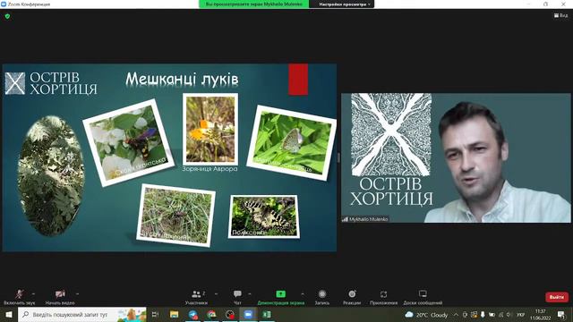Screen dimensions: 573x322
Task: Open the Реакции reactions menu
Action: [352, 297]
